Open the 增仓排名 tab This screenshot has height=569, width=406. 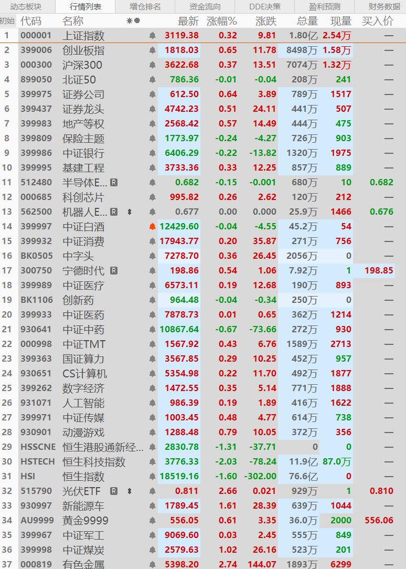coord(145,6)
